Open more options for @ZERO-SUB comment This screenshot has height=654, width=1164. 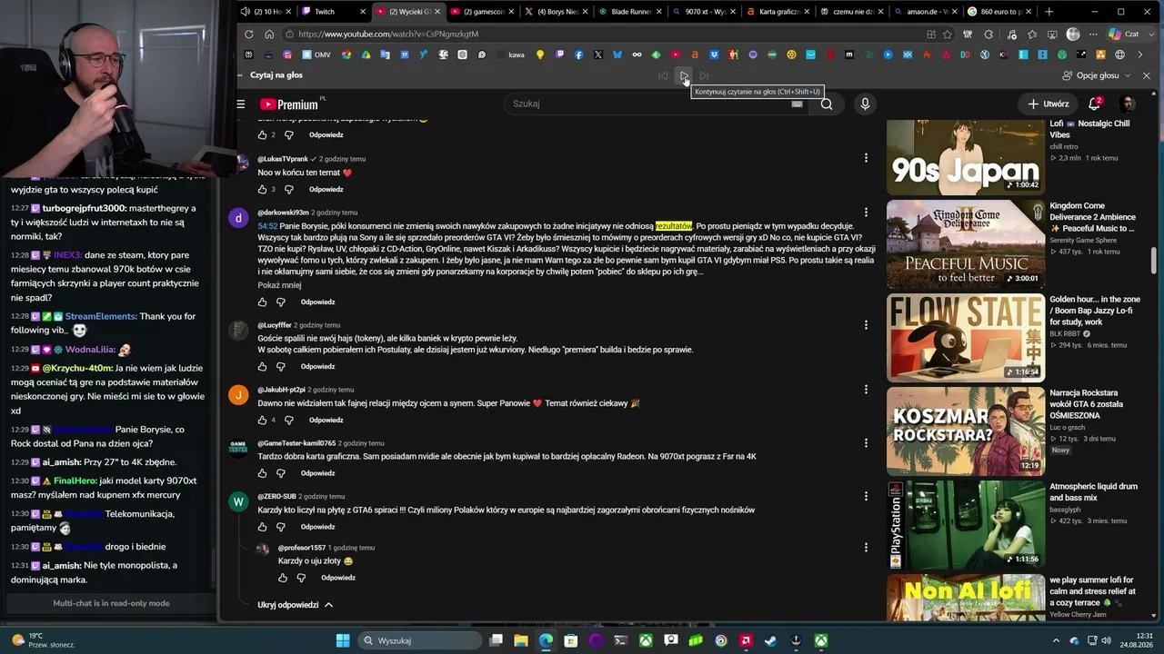(866, 496)
